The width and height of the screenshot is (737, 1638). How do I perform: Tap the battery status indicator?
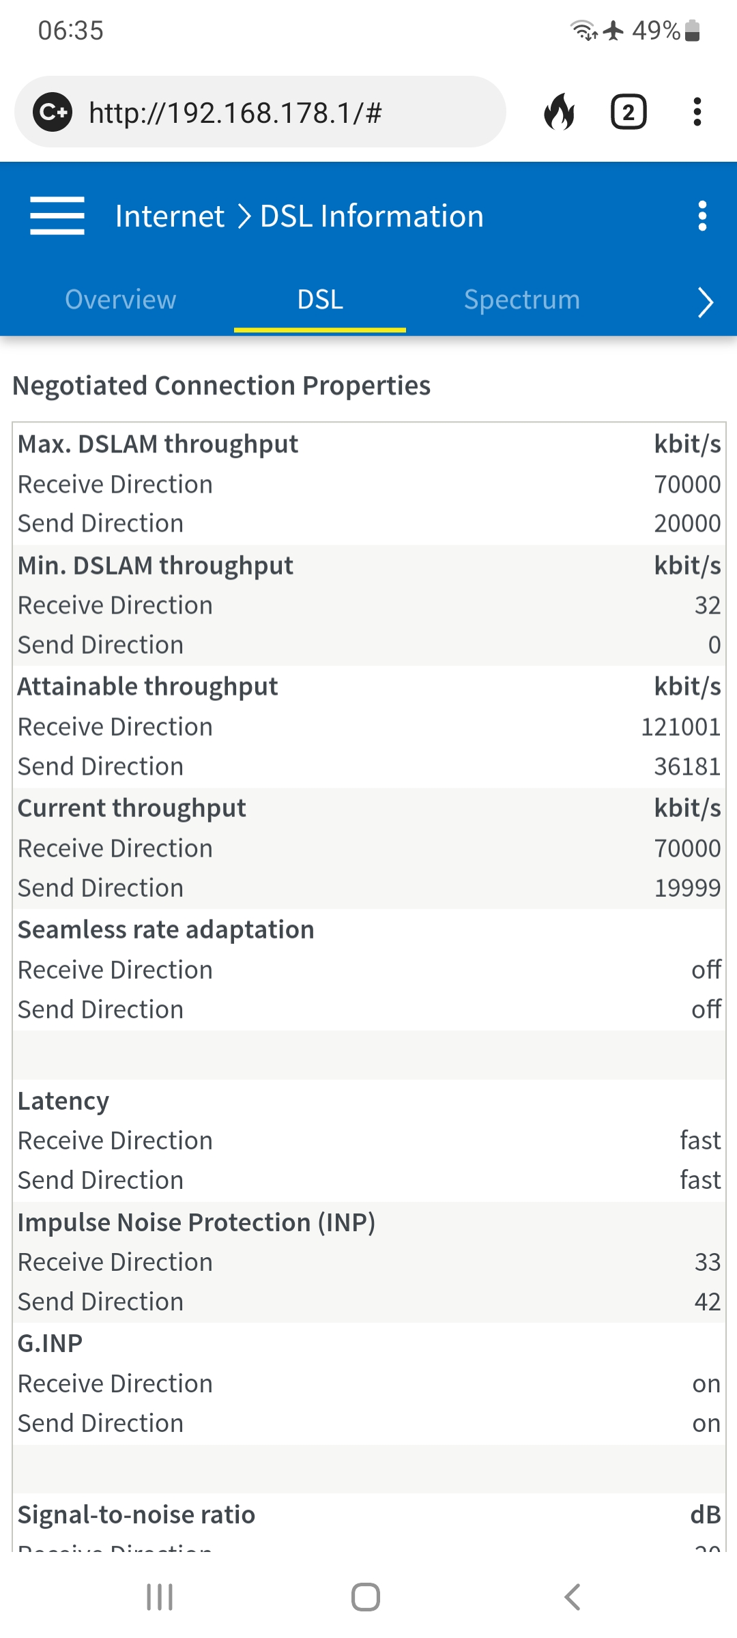click(x=692, y=31)
